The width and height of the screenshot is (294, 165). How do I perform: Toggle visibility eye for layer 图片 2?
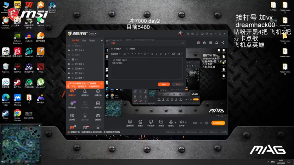pyautogui.click(x=69, y=69)
